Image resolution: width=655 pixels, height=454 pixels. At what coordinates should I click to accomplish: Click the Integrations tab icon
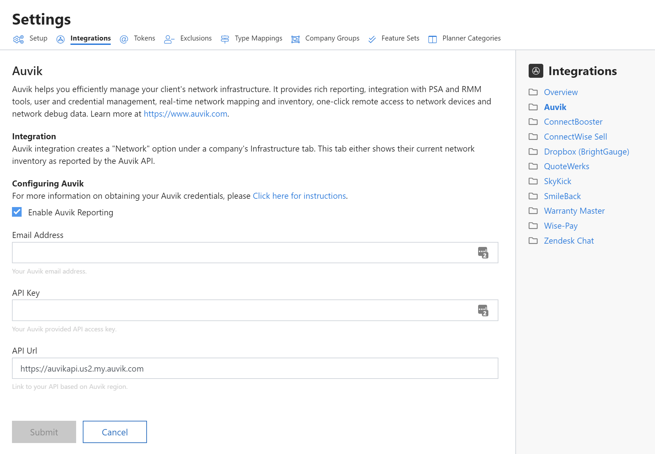pos(61,40)
